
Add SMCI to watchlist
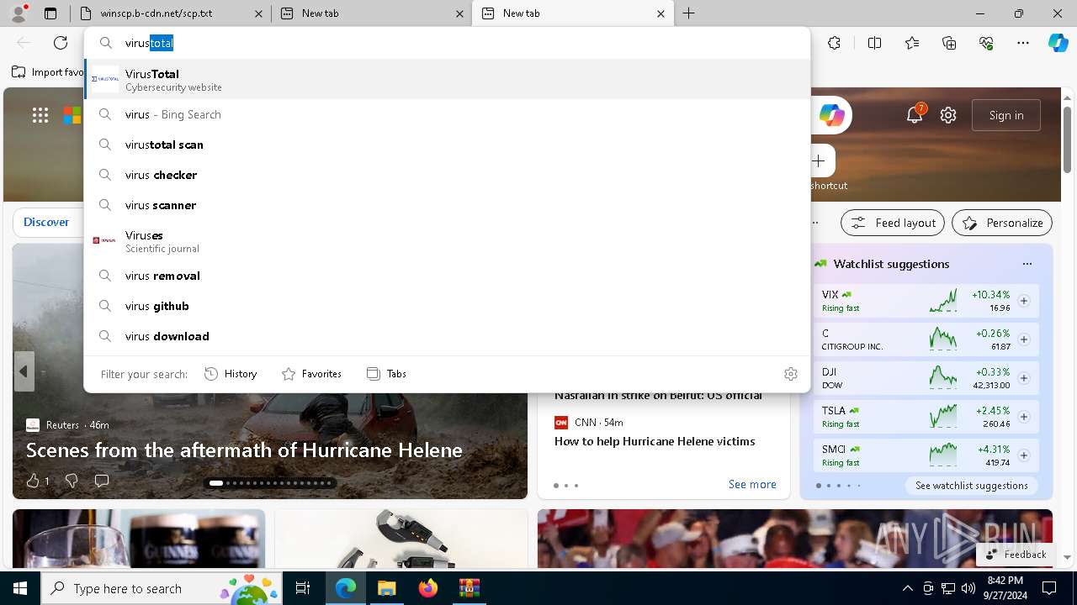(x=1024, y=455)
